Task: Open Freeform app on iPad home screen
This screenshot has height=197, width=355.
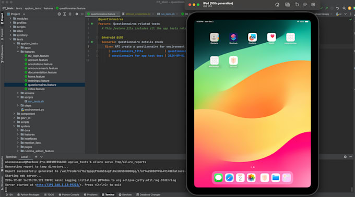Action: [252, 38]
